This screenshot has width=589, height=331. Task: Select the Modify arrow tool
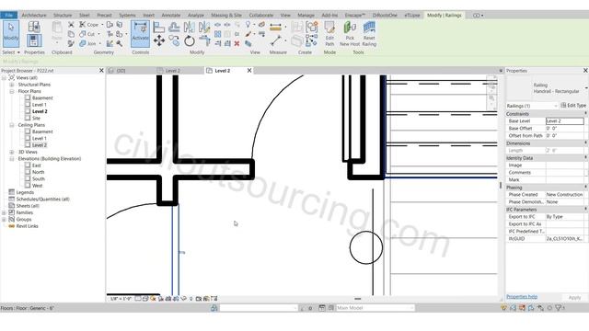coord(11,33)
